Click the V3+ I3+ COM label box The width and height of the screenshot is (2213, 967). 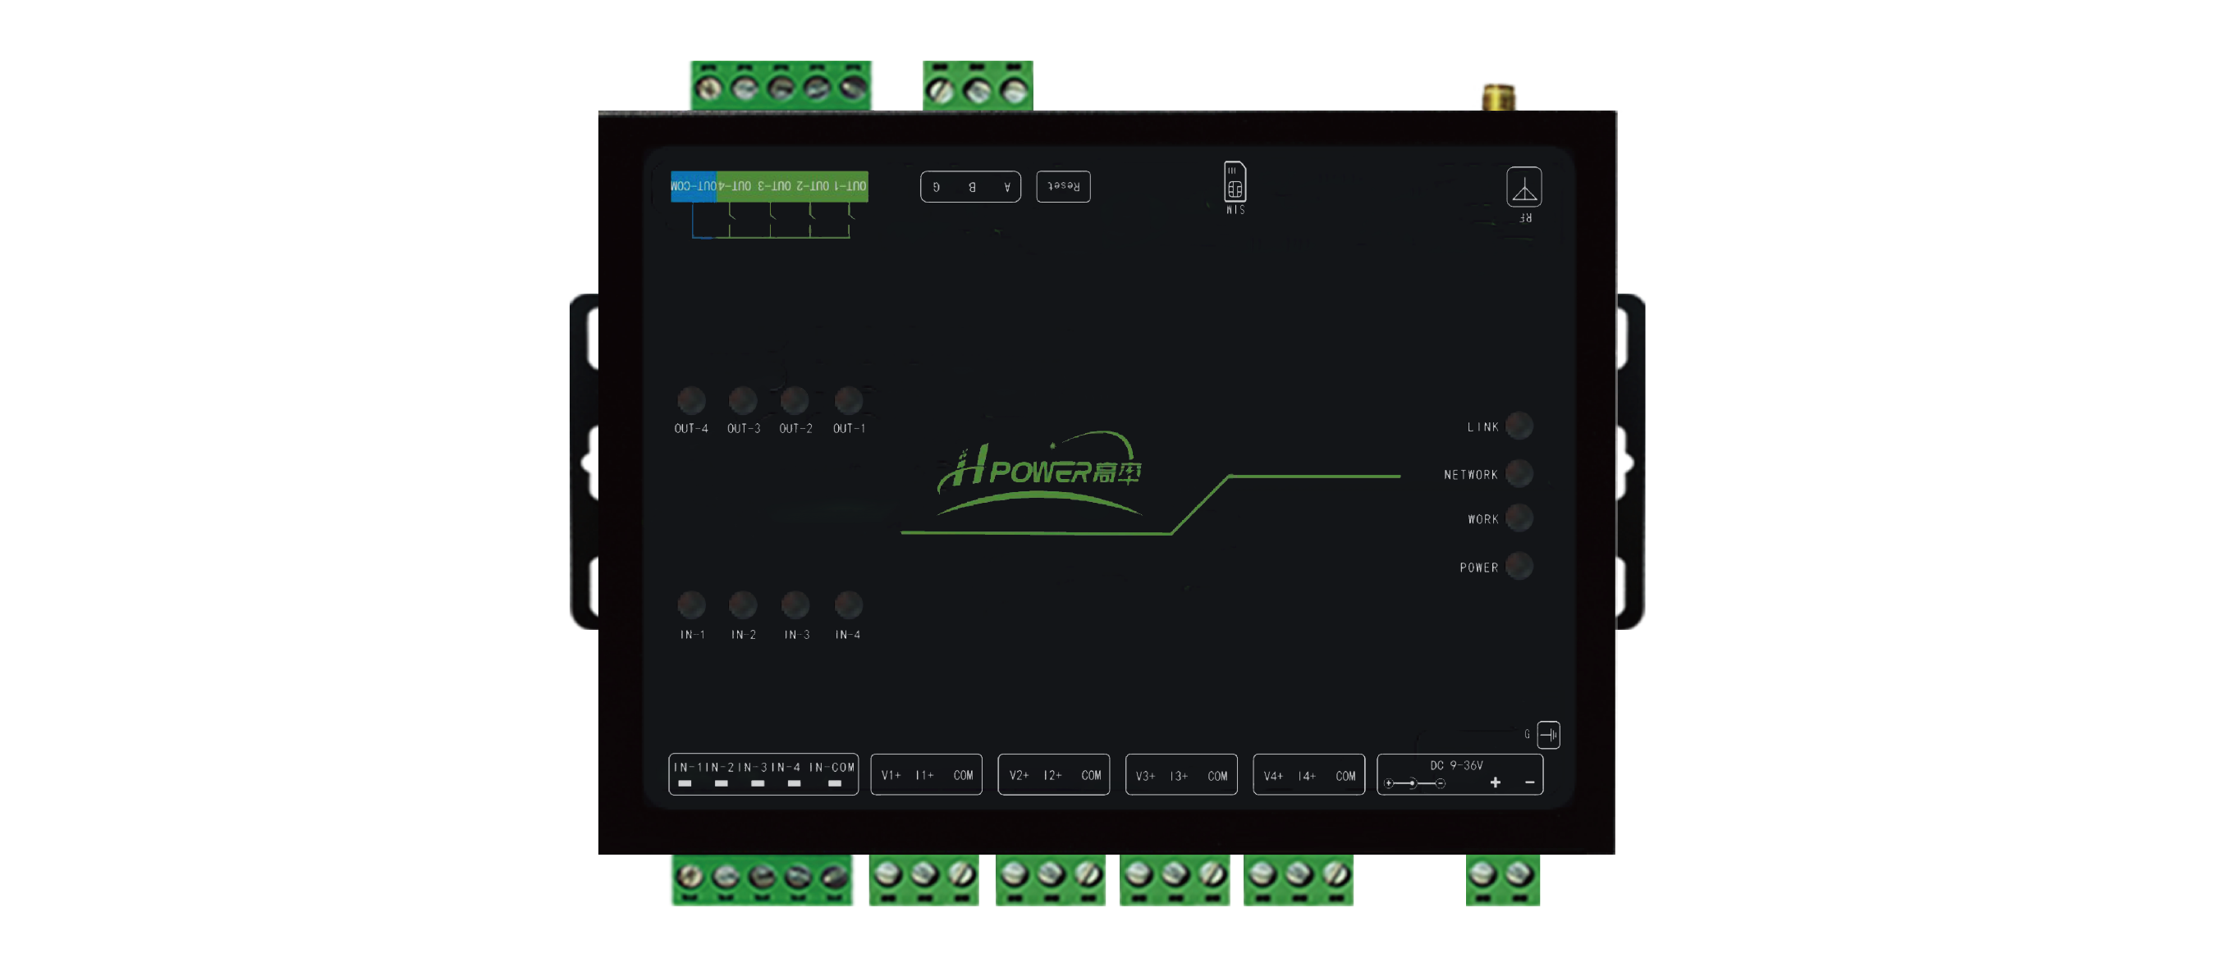1181,775
